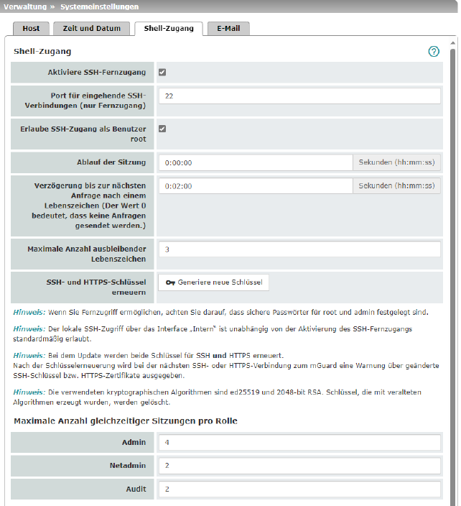
Task: Click the key icon on Generiere button
Action: pyautogui.click(x=170, y=282)
